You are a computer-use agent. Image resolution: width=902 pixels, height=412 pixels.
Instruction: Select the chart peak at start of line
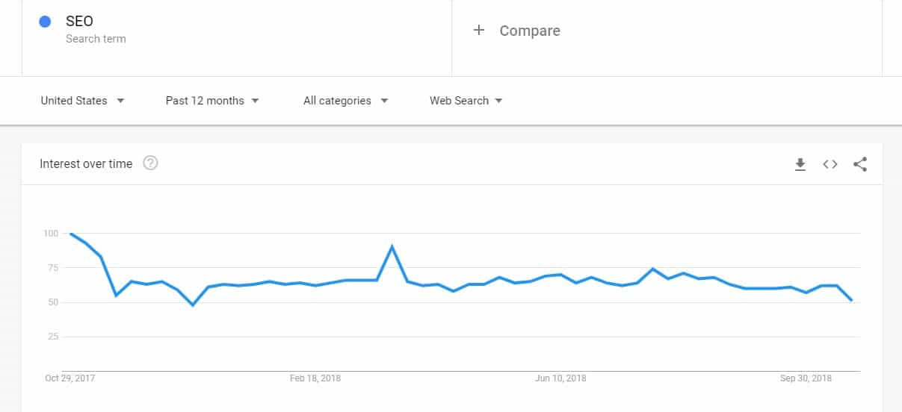pyautogui.click(x=70, y=234)
